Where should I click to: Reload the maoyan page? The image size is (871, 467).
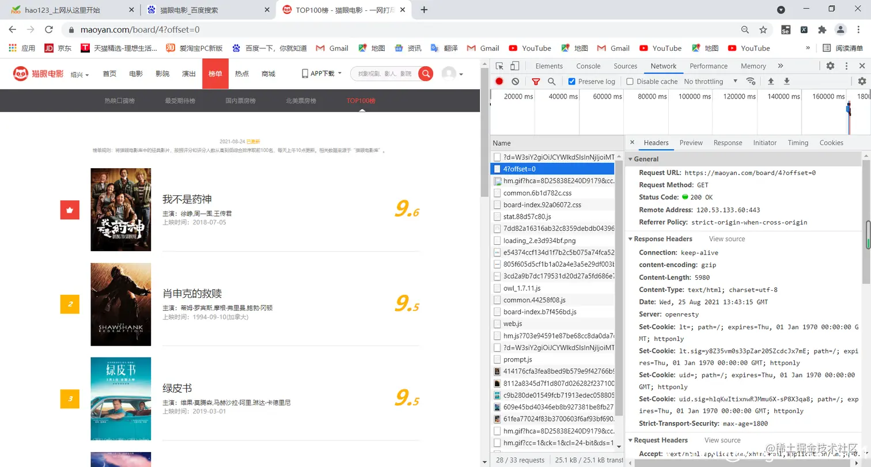click(x=49, y=29)
